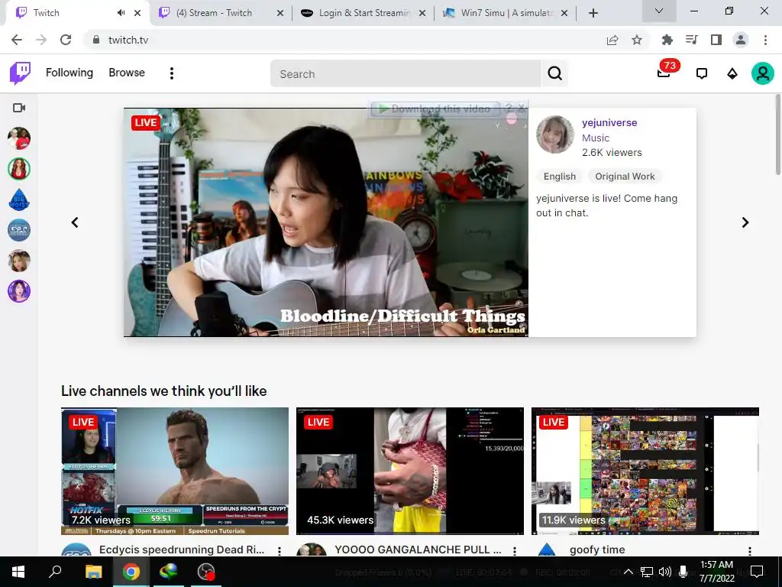The width and height of the screenshot is (782, 587).
Task: Switch to the Win7 Simu tab
Action: 507,13
